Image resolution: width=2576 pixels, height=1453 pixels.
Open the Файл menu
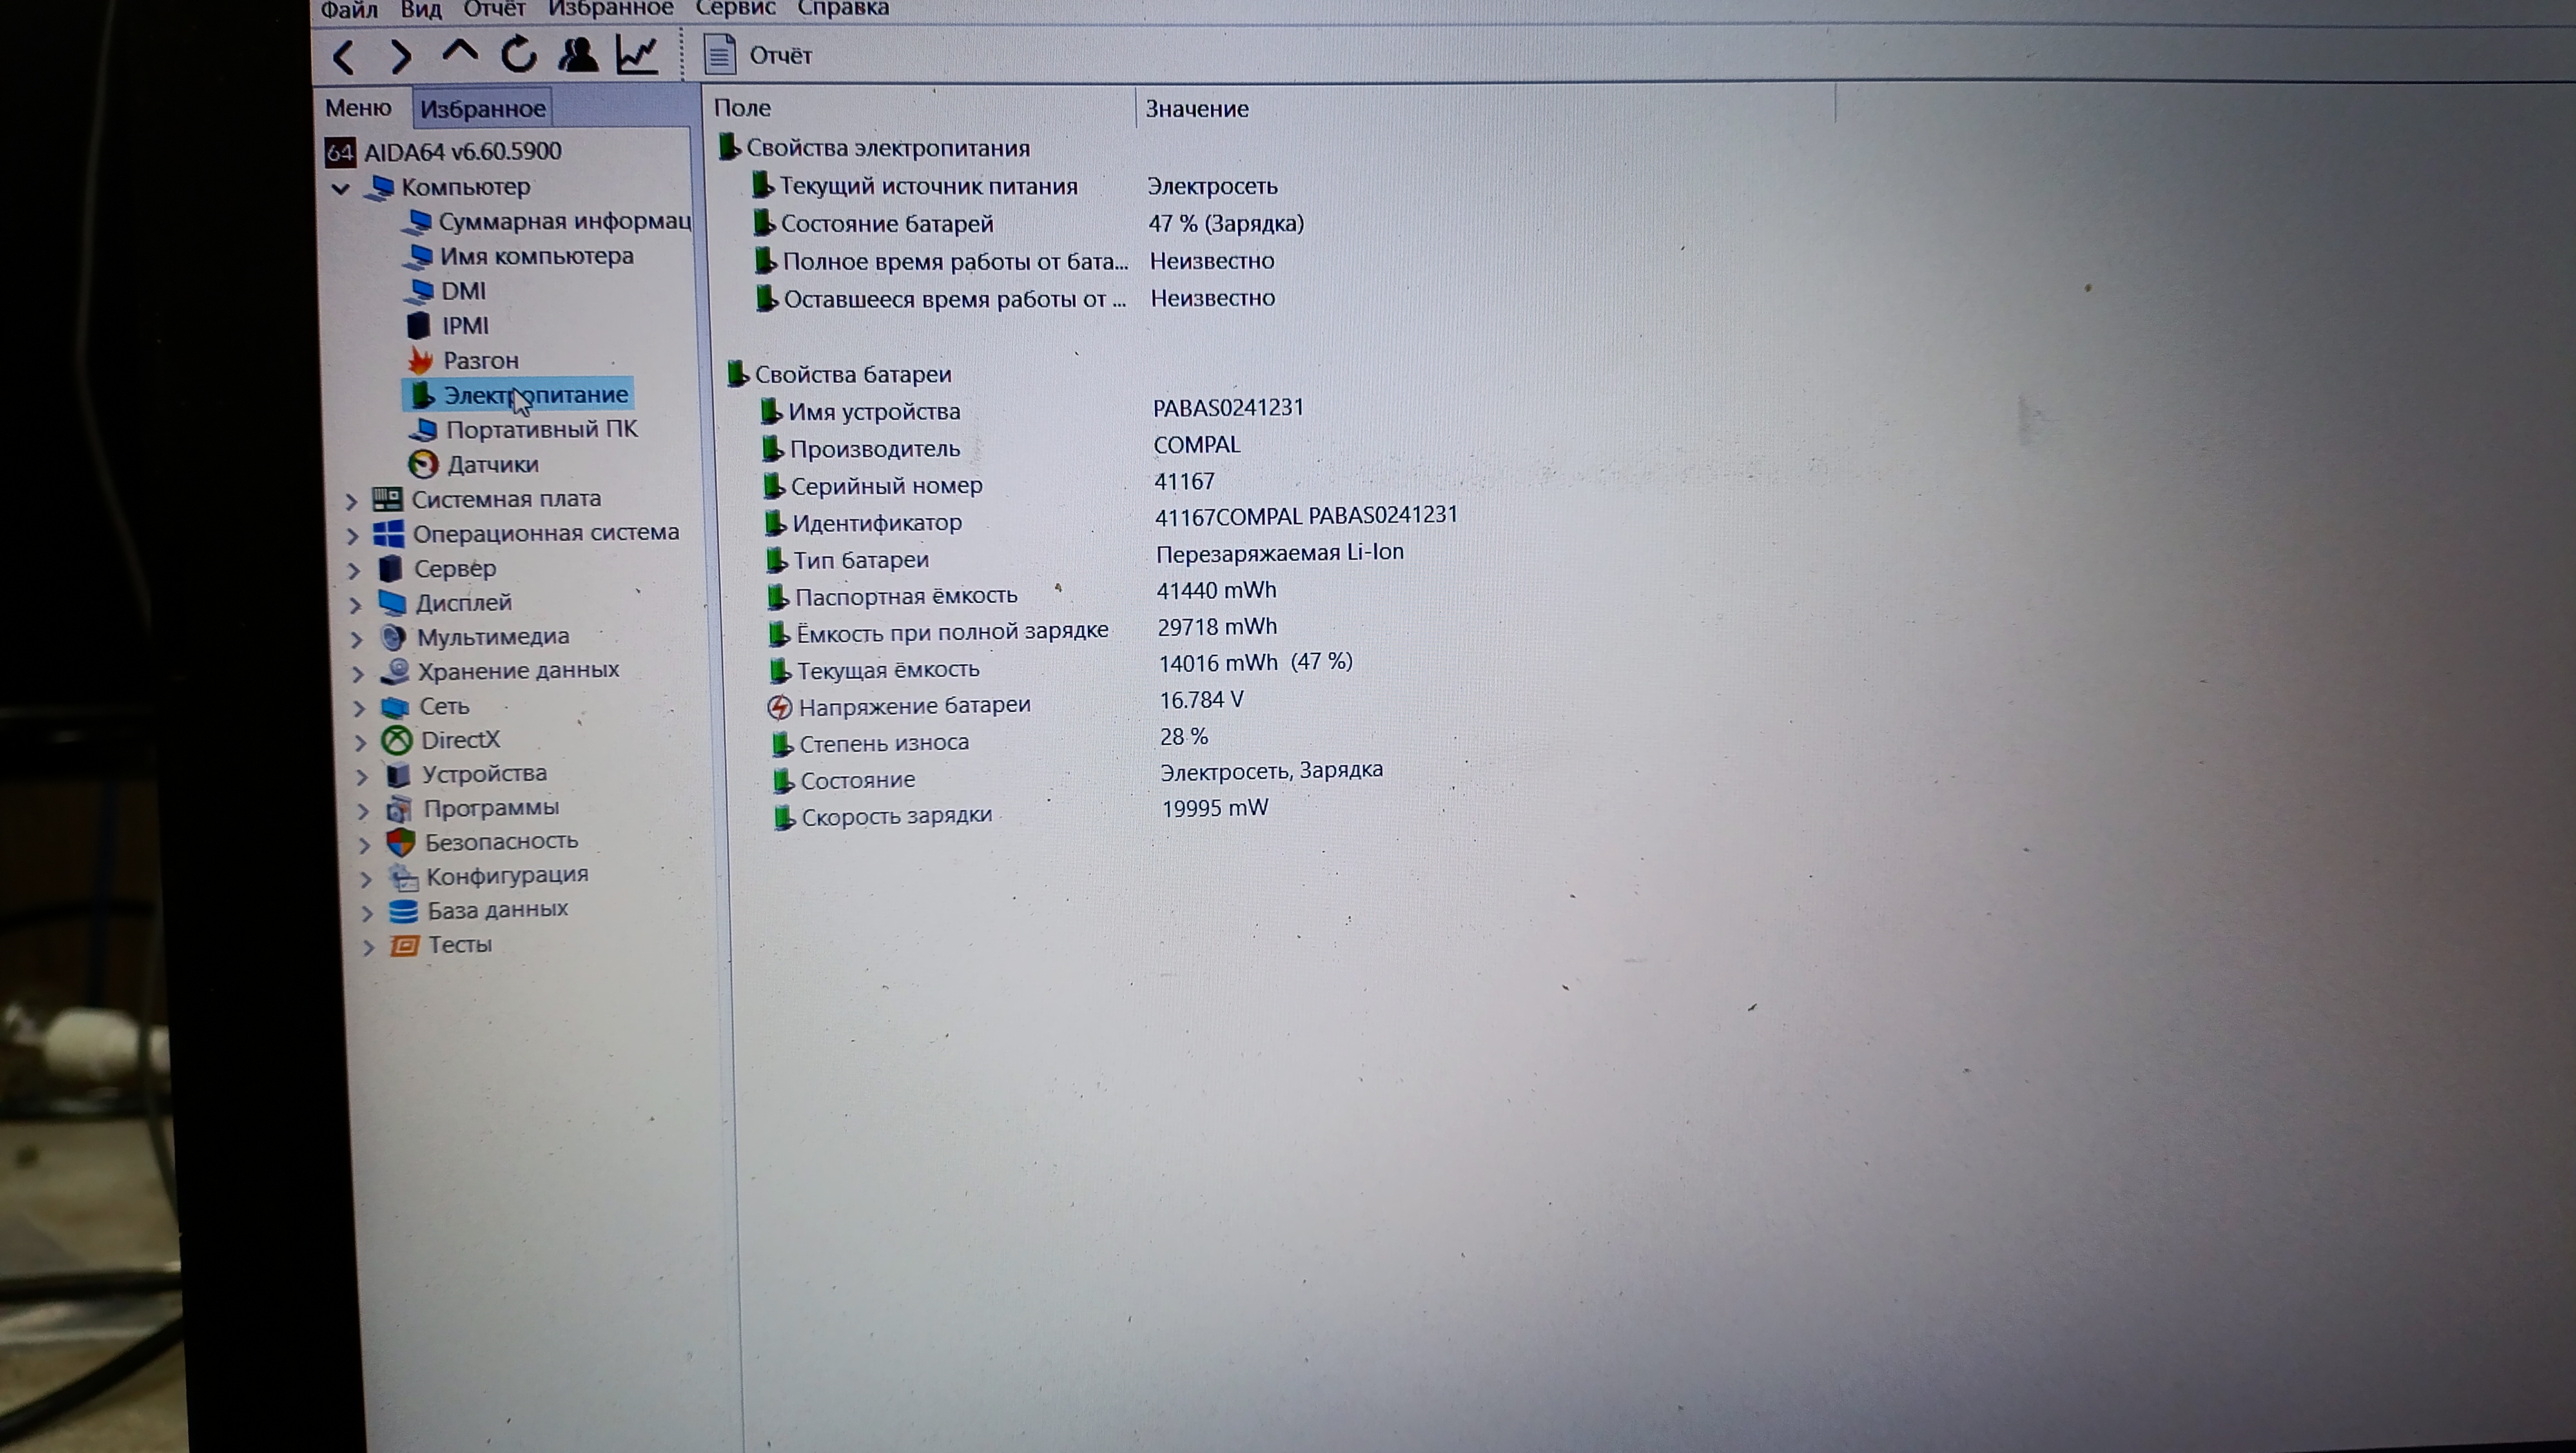[x=349, y=10]
